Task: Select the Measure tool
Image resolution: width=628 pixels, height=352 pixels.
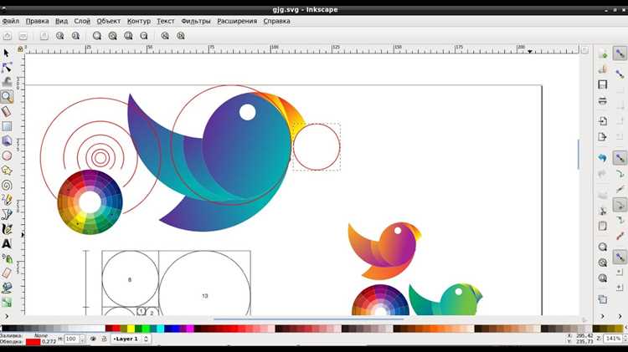Action: [7, 111]
